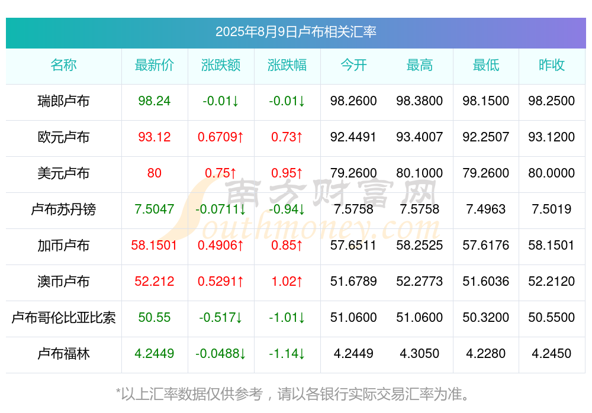Click change amount '0.5291↑'
Screen dimensions: 592x413
(220, 281)
